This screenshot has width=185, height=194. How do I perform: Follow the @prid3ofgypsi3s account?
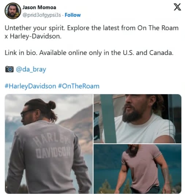pyautogui.click(x=73, y=15)
